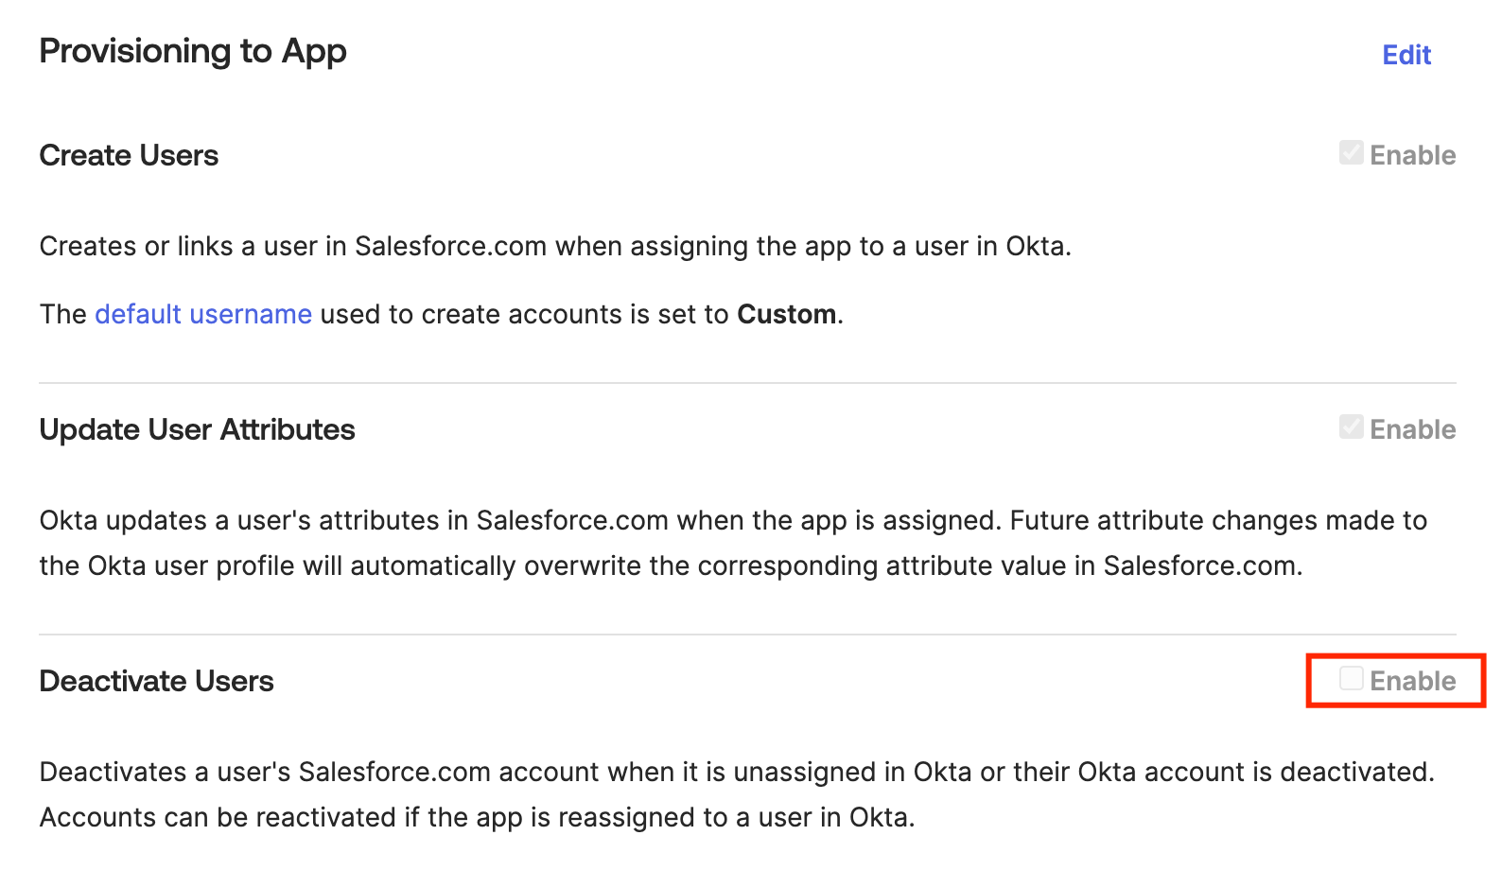Click the Update User Attributes heading

pyautogui.click(x=197, y=429)
